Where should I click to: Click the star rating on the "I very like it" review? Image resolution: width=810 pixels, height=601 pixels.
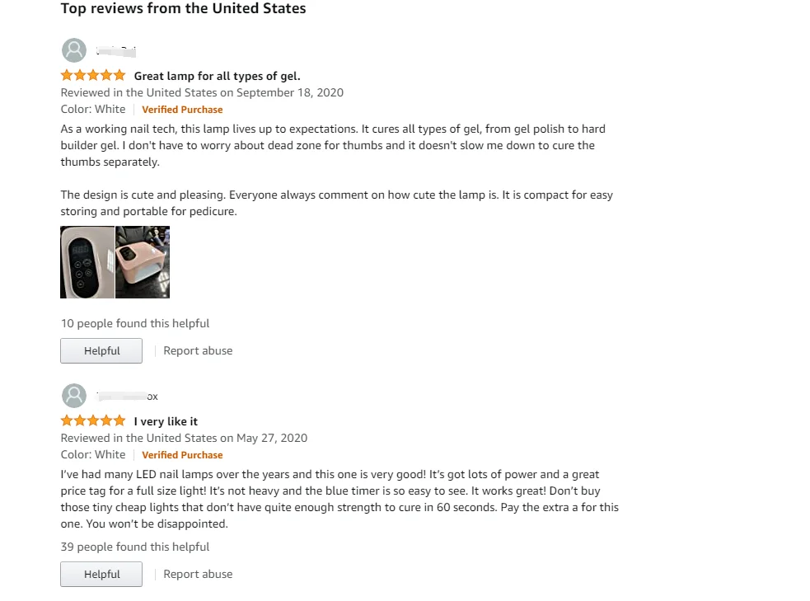point(93,421)
